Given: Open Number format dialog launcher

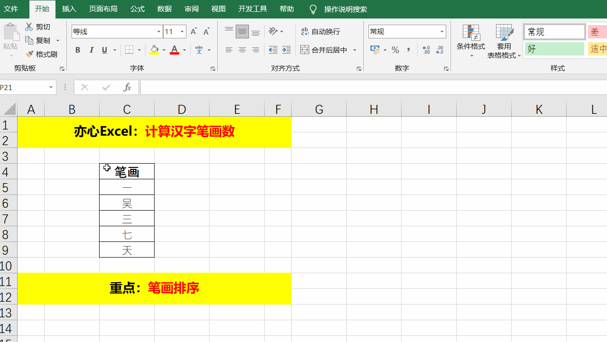Looking at the screenshot, I should point(446,69).
